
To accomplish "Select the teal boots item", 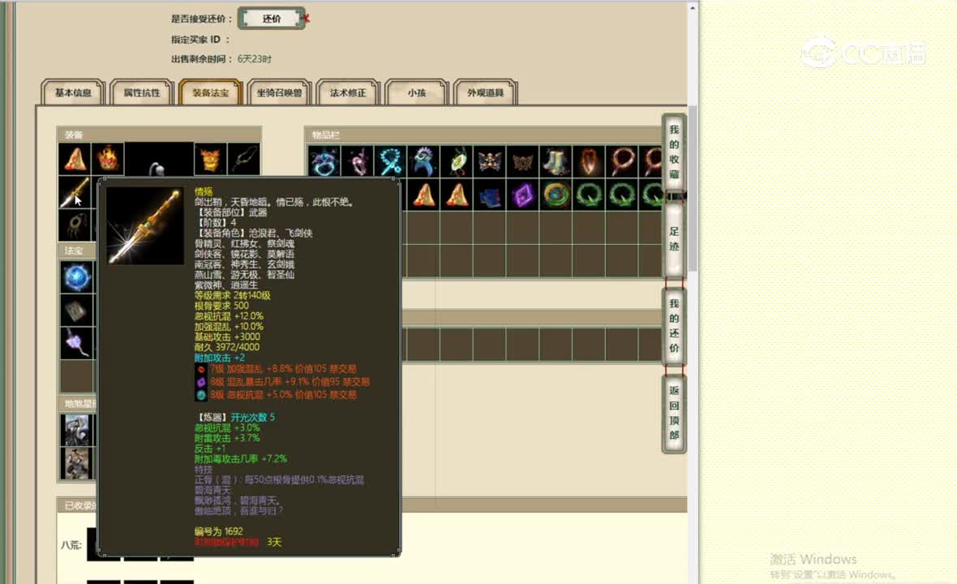I will coord(555,161).
